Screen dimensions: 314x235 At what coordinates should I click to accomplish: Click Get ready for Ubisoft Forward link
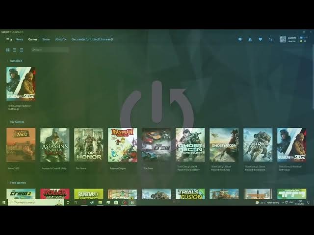(x=92, y=39)
